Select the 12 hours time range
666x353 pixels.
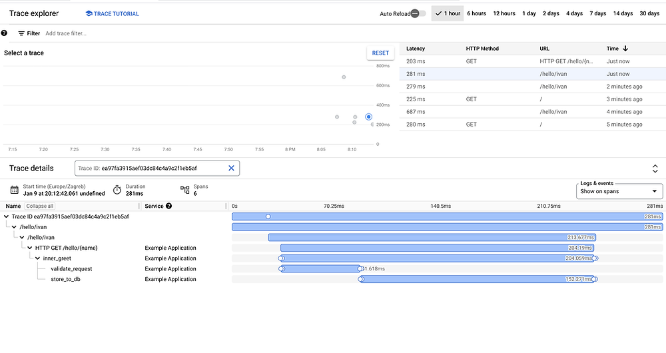(x=504, y=13)
